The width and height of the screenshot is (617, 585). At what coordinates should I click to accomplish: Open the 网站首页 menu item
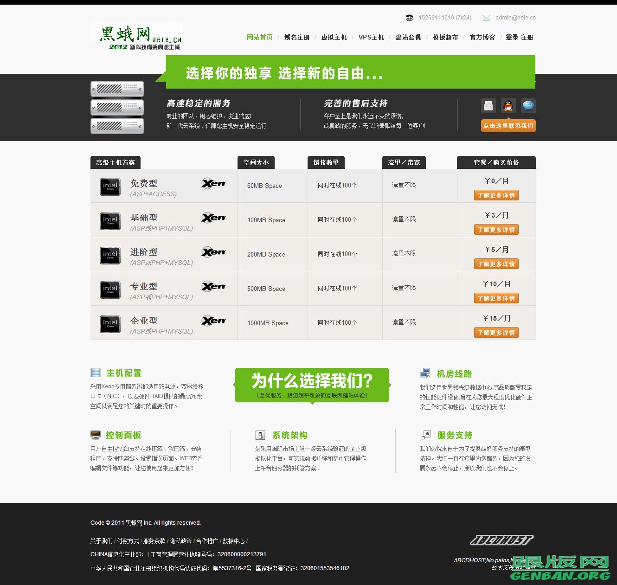259,37
